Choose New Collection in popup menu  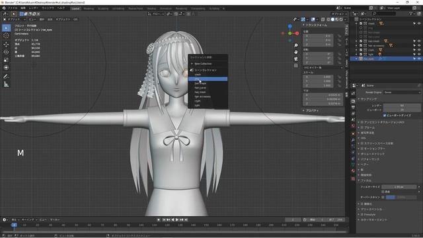pos(208,63)
